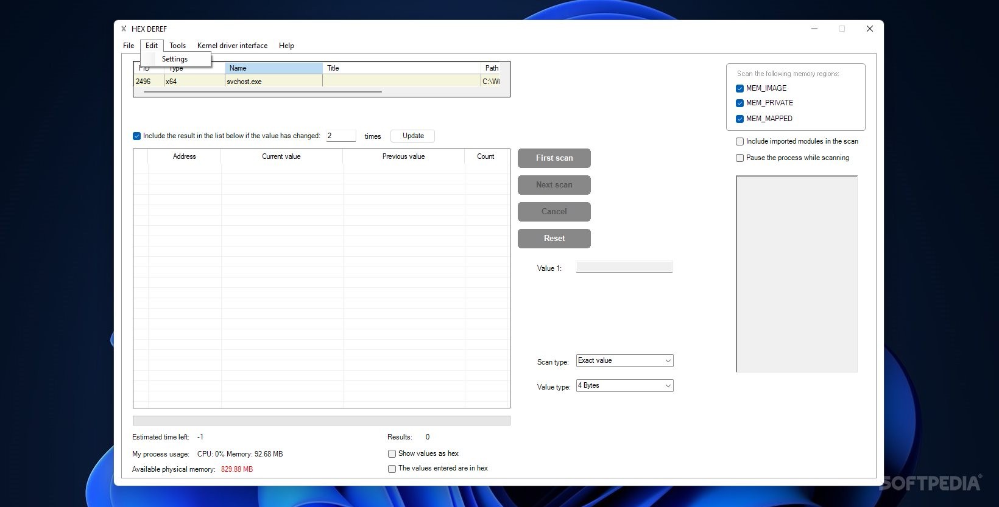Screen dimensions: 999x507
Task: Click the Cancel scan button
Action: coord(554,211)
